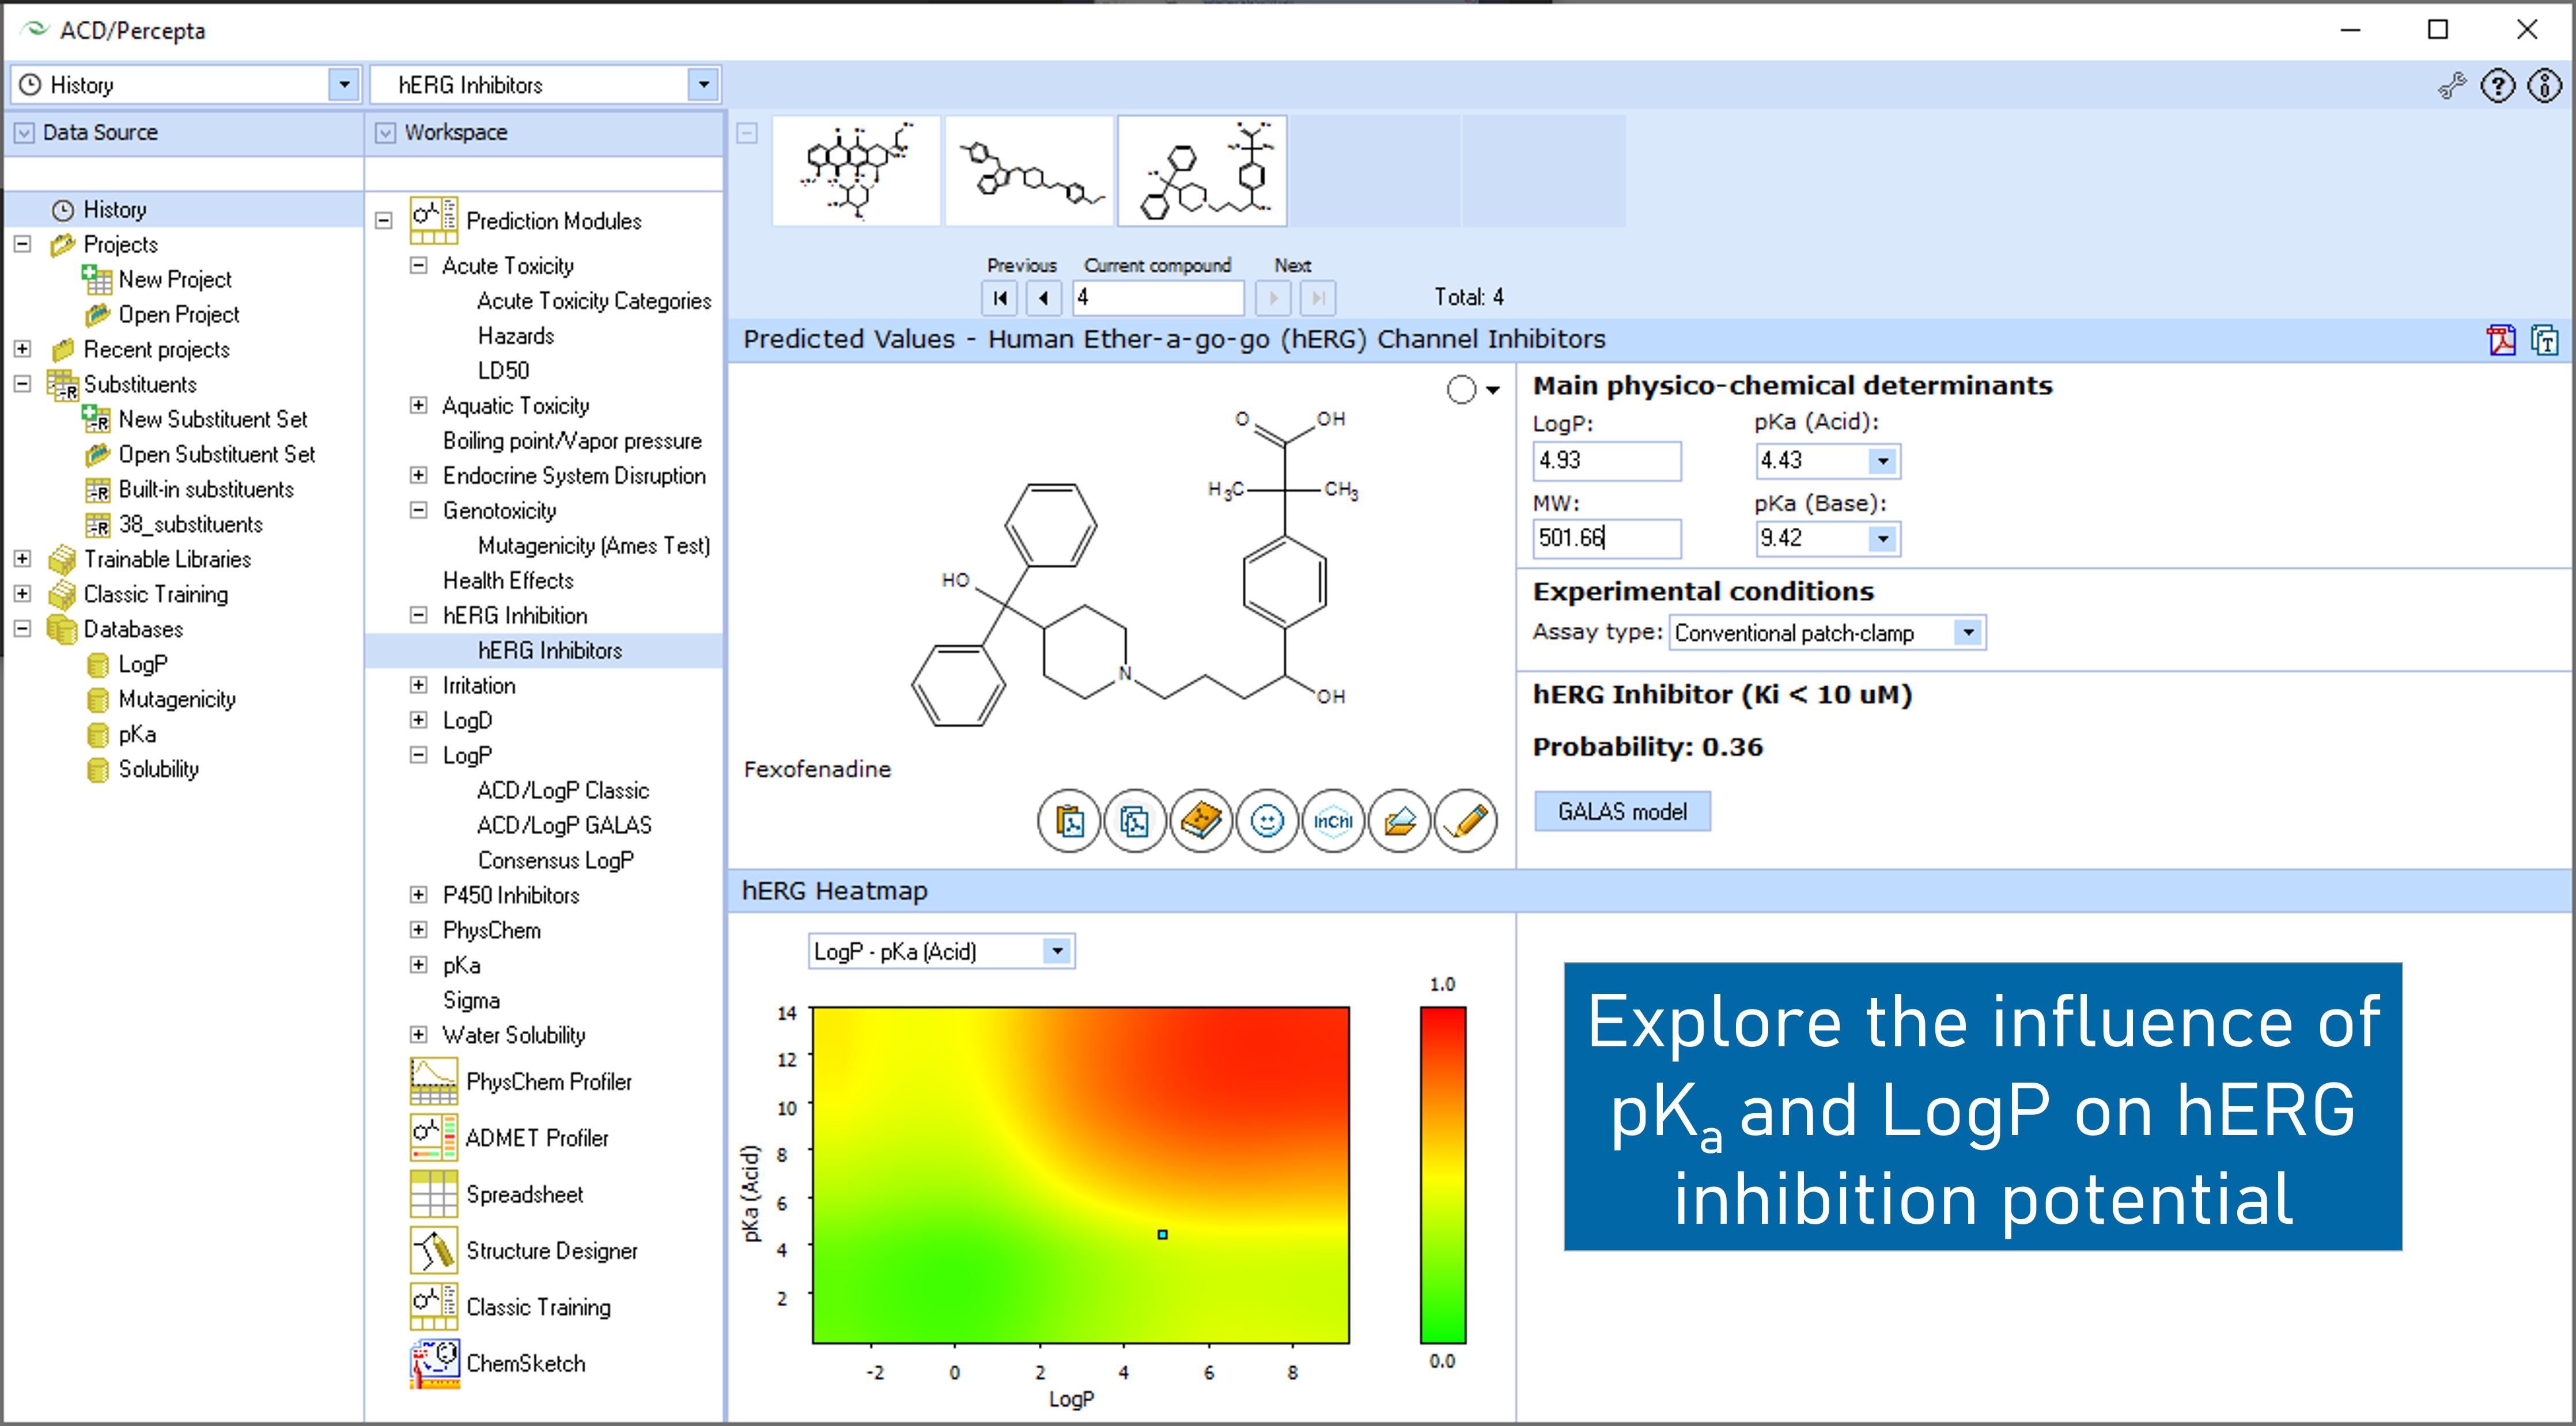Click the open structure from file icon
This screenshot has width=2576, height=1426.
point(1399,821)
